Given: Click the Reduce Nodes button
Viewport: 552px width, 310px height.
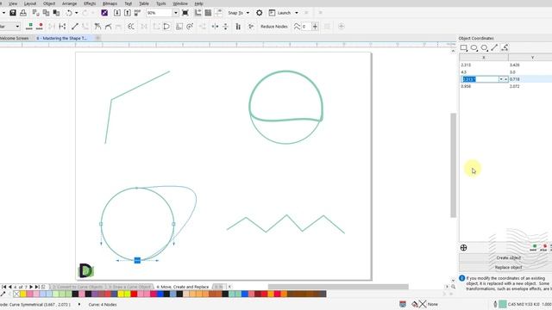Looking at the screenshot, I should 274,27.
